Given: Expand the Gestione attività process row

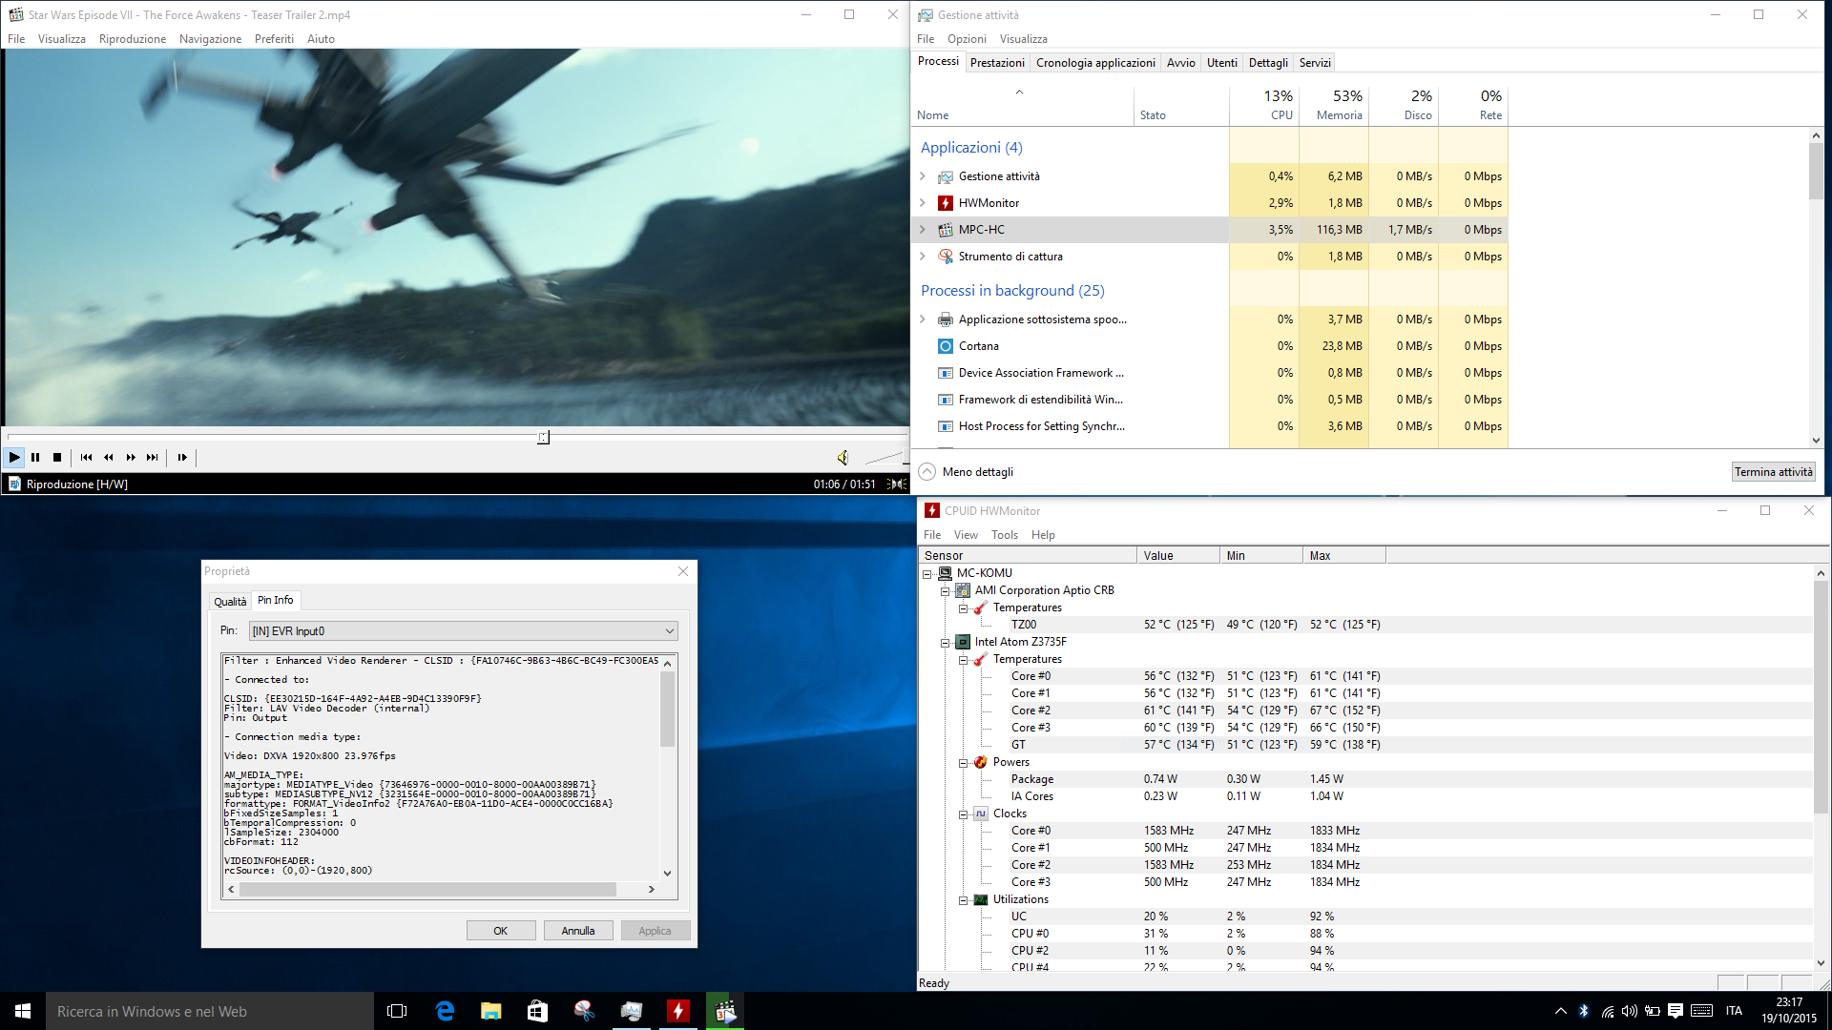Looking at the screenshot, I should [x=923, y=176].
